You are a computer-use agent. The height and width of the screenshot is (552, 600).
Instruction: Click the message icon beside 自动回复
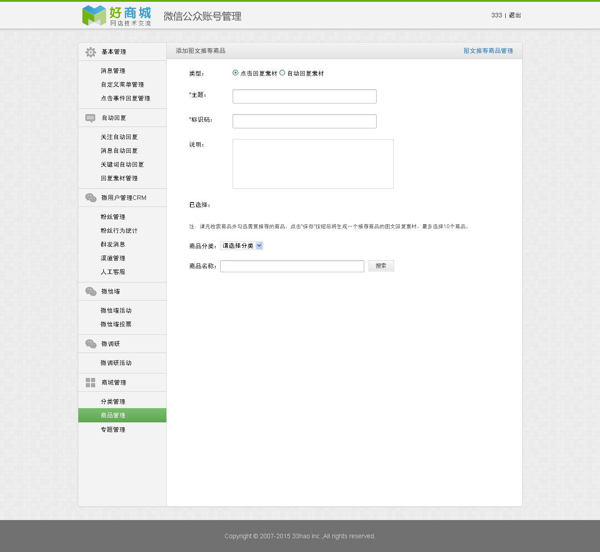coord(90,118)
